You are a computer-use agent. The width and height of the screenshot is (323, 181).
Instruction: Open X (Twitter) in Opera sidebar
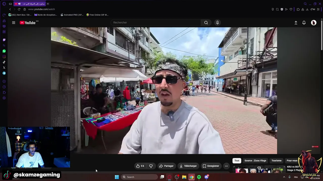tap(4, 68)
